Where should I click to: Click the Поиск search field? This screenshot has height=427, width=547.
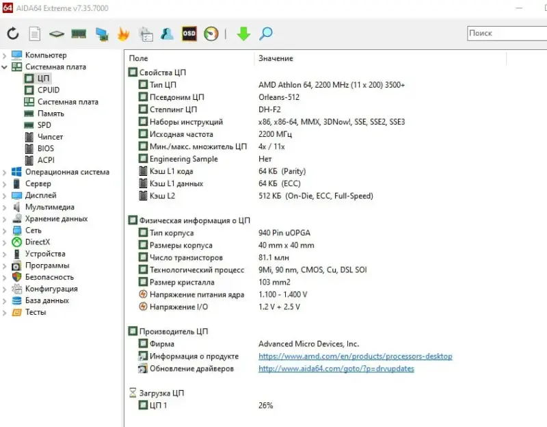506,33
